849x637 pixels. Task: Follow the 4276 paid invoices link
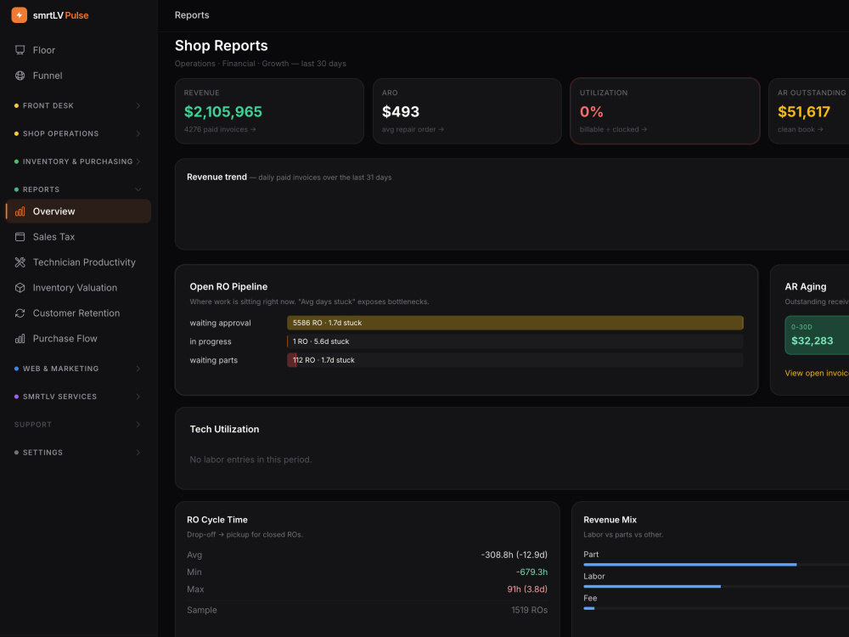pos(220,129)
